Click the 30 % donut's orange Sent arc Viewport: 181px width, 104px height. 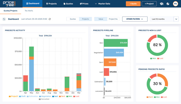click(x=165, y=79)
